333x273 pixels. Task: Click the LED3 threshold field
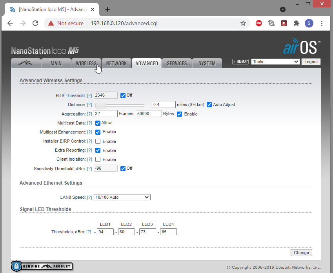click(x=147, y=232)
